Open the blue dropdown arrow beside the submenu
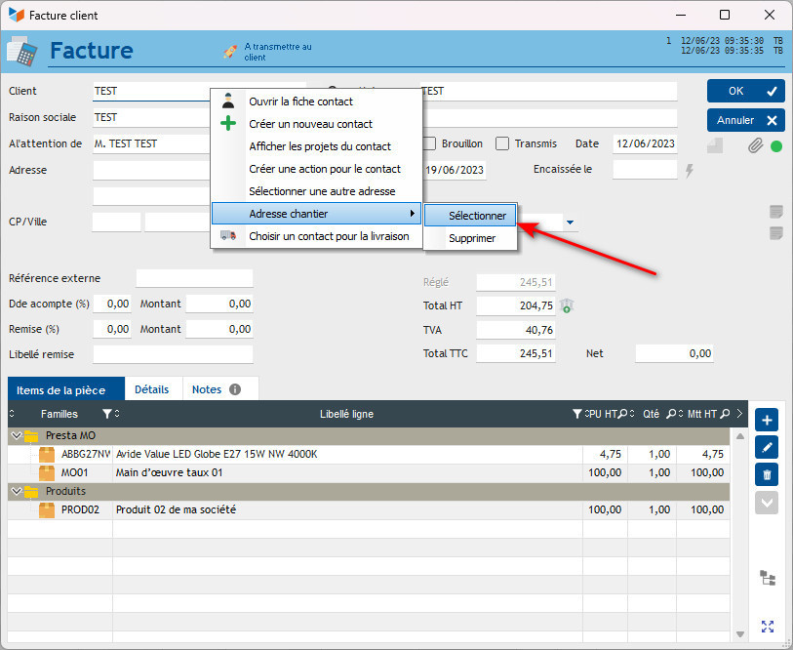This screenshot has width=793, height=650. (570, 223)
